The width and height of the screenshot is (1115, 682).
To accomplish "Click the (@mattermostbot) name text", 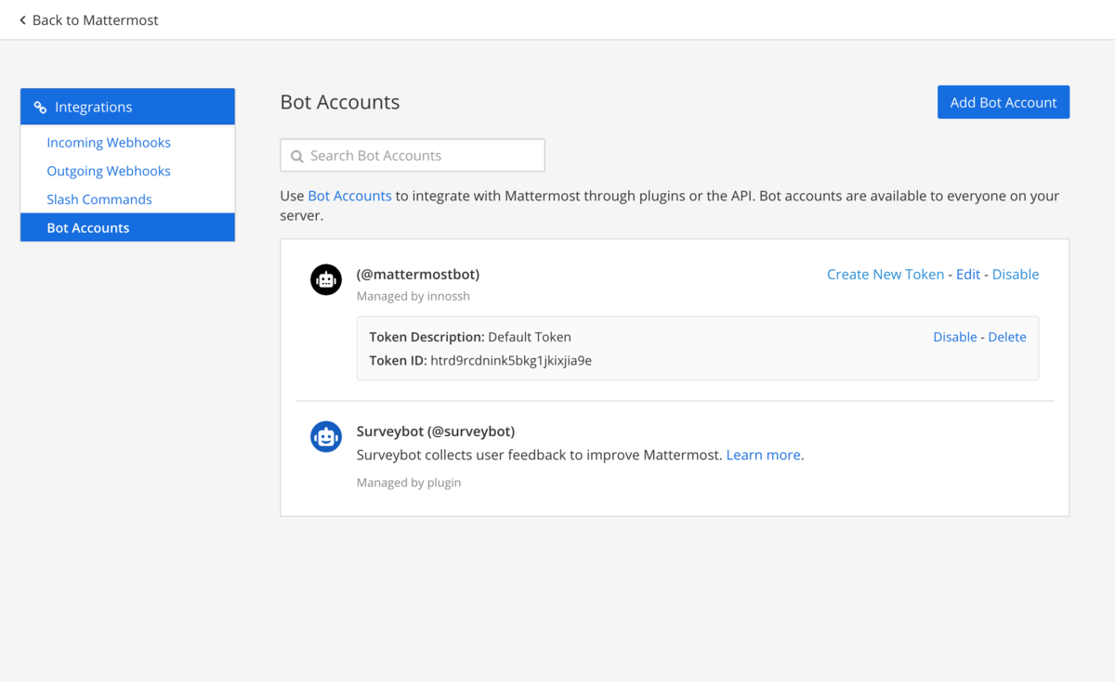I will click(x=418, y=275).
